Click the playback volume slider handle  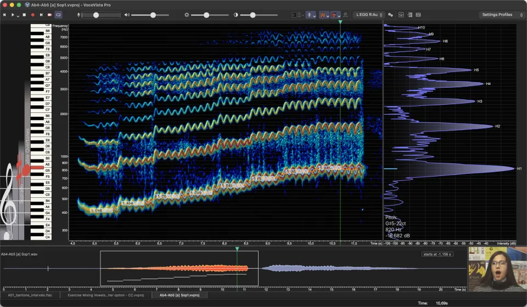153,15
